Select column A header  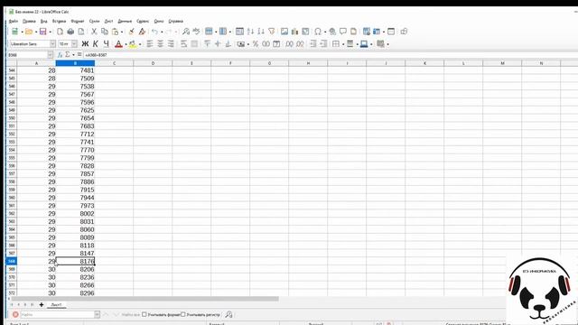[36, 63]
